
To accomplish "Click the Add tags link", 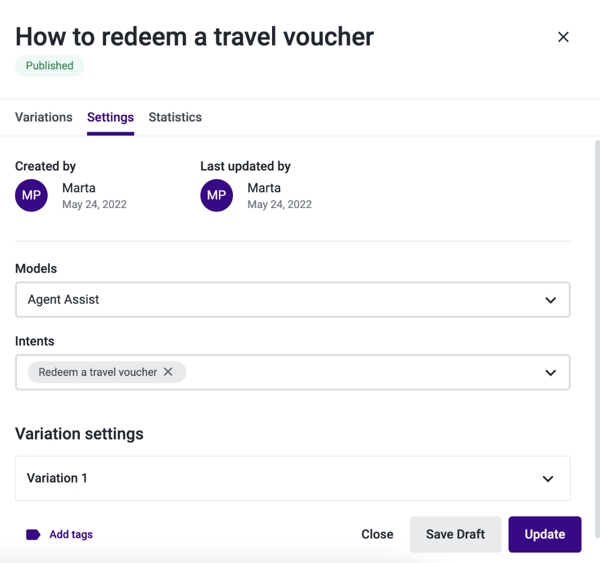I will coord(71,534).
